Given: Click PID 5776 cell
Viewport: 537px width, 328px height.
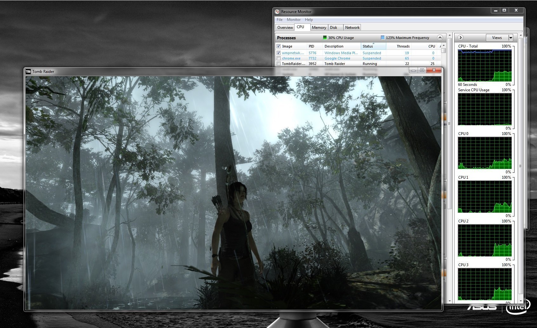Looking at the screenshot, I should click(312, 53).
